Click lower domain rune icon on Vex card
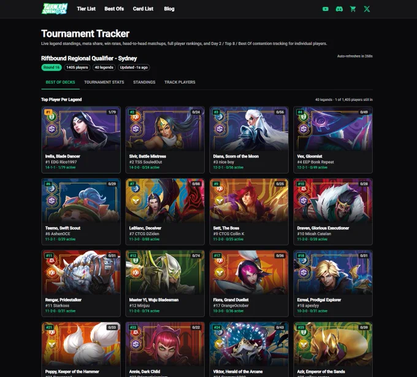Screen dimensions: 417x377 pyautogui.click(x=304, y=129)
